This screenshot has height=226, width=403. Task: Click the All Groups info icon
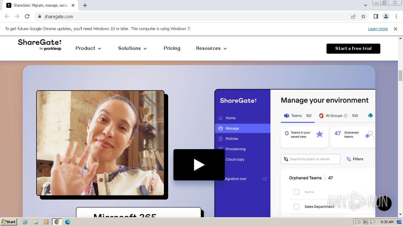[x=345, y=116]
